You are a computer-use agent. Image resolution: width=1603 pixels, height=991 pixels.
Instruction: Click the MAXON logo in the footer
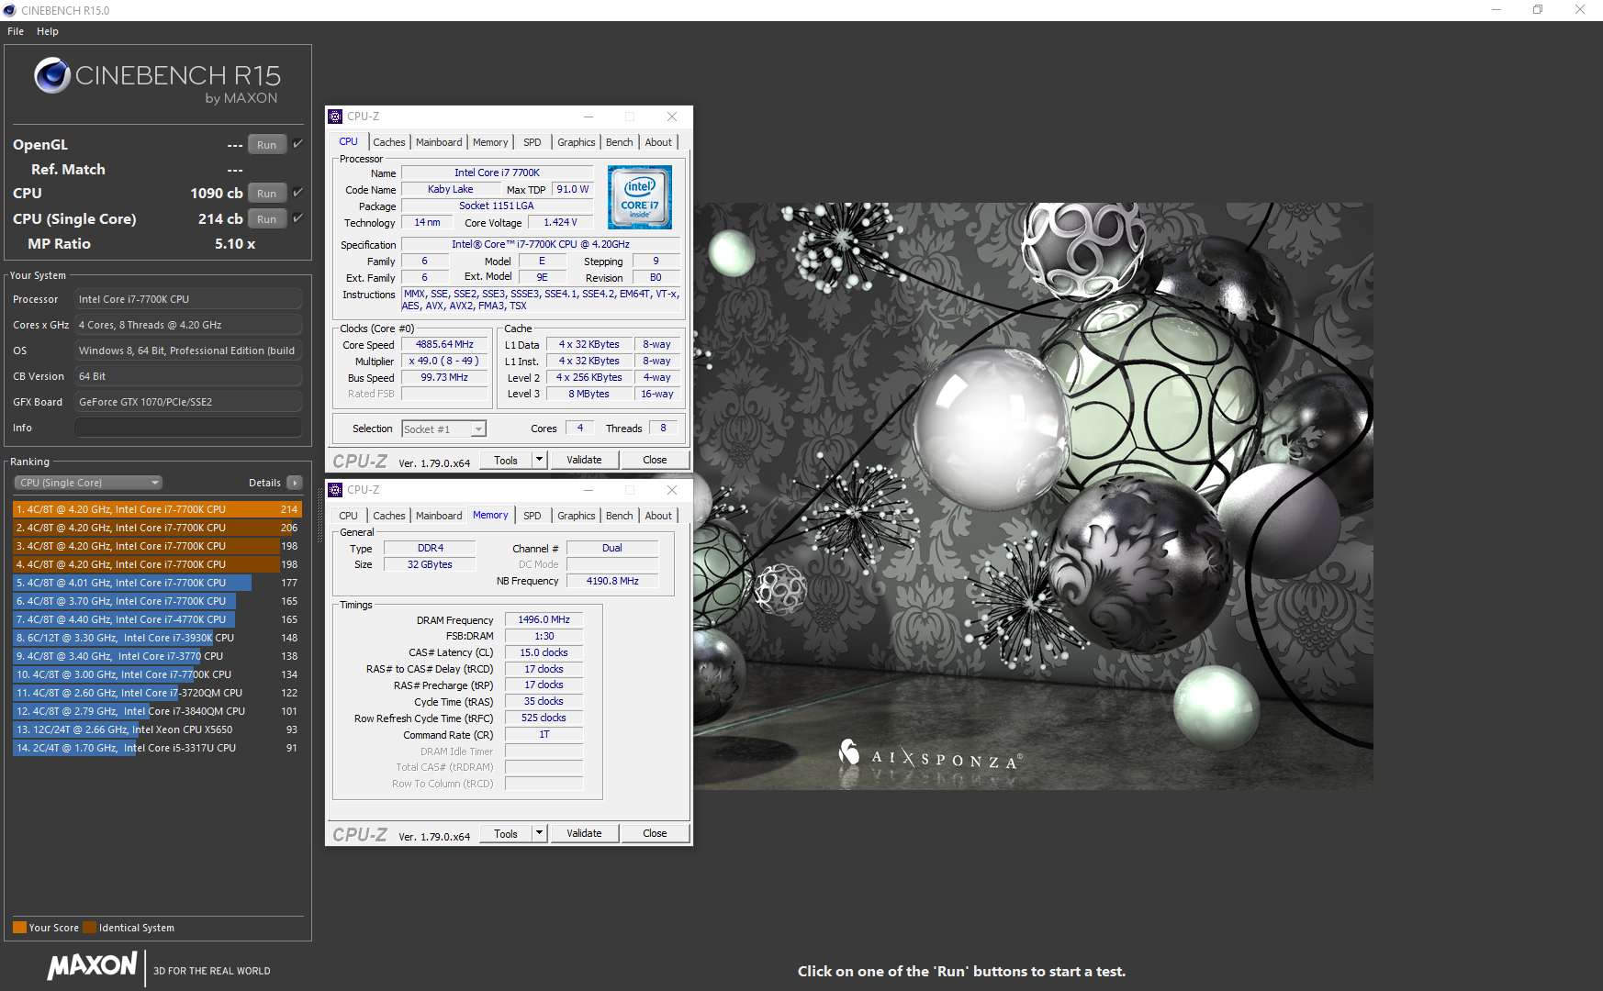[93, 966]
